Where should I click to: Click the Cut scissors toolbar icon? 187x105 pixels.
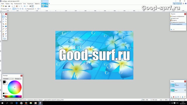(12, 6)
